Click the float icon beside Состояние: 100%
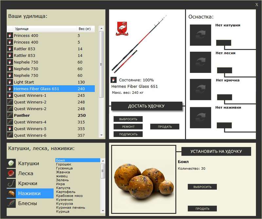Image resolution: width=262 pixels, height=219 pixels. (113, 80)
